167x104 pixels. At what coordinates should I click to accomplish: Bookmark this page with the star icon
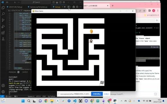pos(144,11)
